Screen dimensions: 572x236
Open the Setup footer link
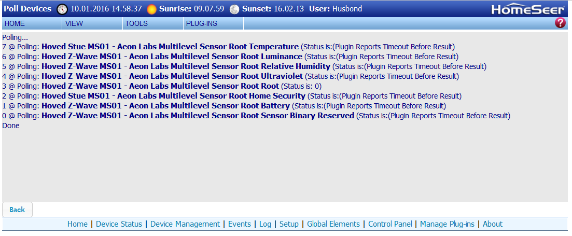(289, 224)
